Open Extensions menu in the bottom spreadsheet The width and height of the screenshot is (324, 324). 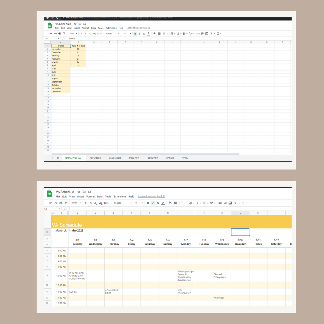[120, 196]
